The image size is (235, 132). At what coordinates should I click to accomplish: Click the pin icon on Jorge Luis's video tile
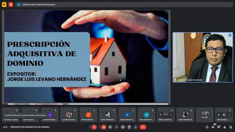[x=175, y=80]
